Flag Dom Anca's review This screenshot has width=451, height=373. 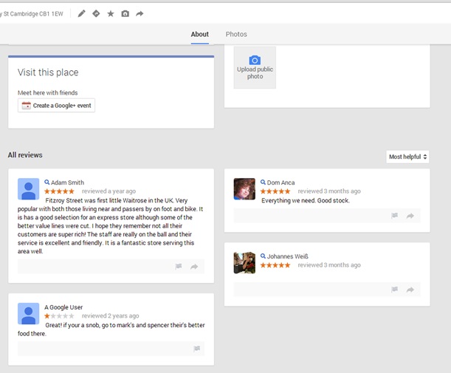click(x=395, y=216)
